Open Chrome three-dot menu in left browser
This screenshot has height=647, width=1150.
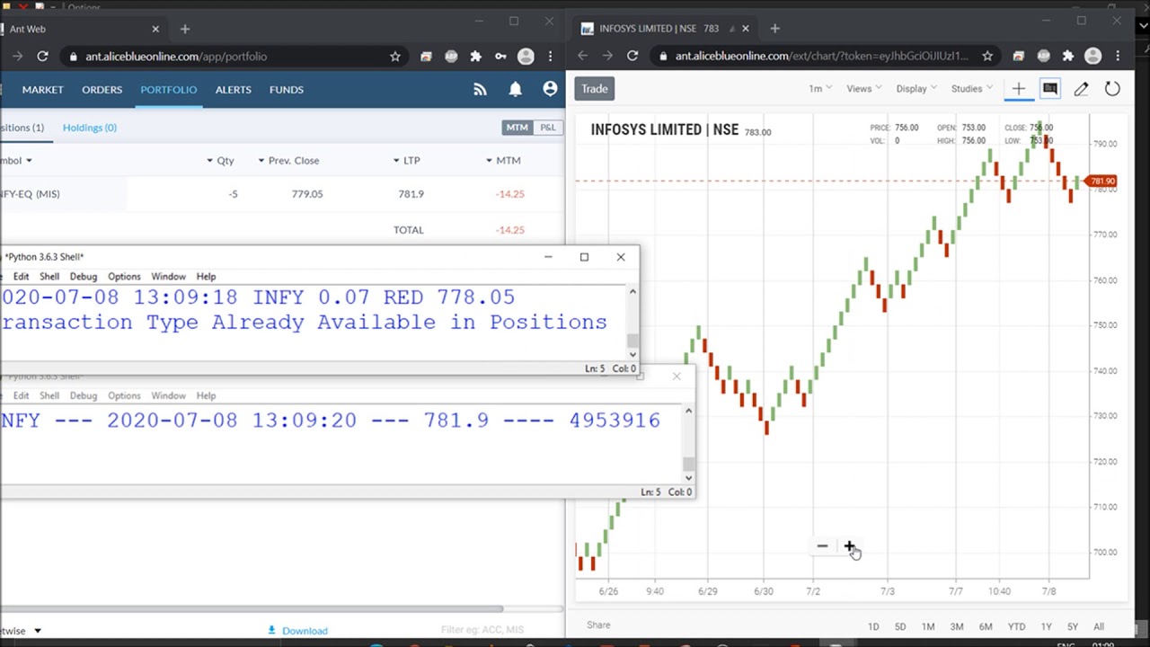coord(550,56)
